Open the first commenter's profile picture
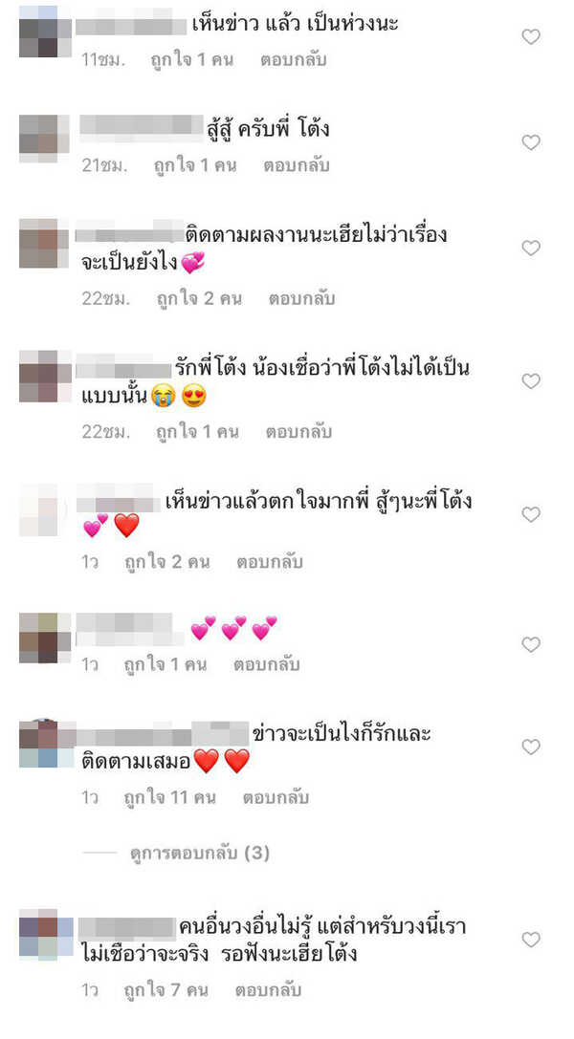The height and width of the screenshot is (1039, 574). pos(45,32)
